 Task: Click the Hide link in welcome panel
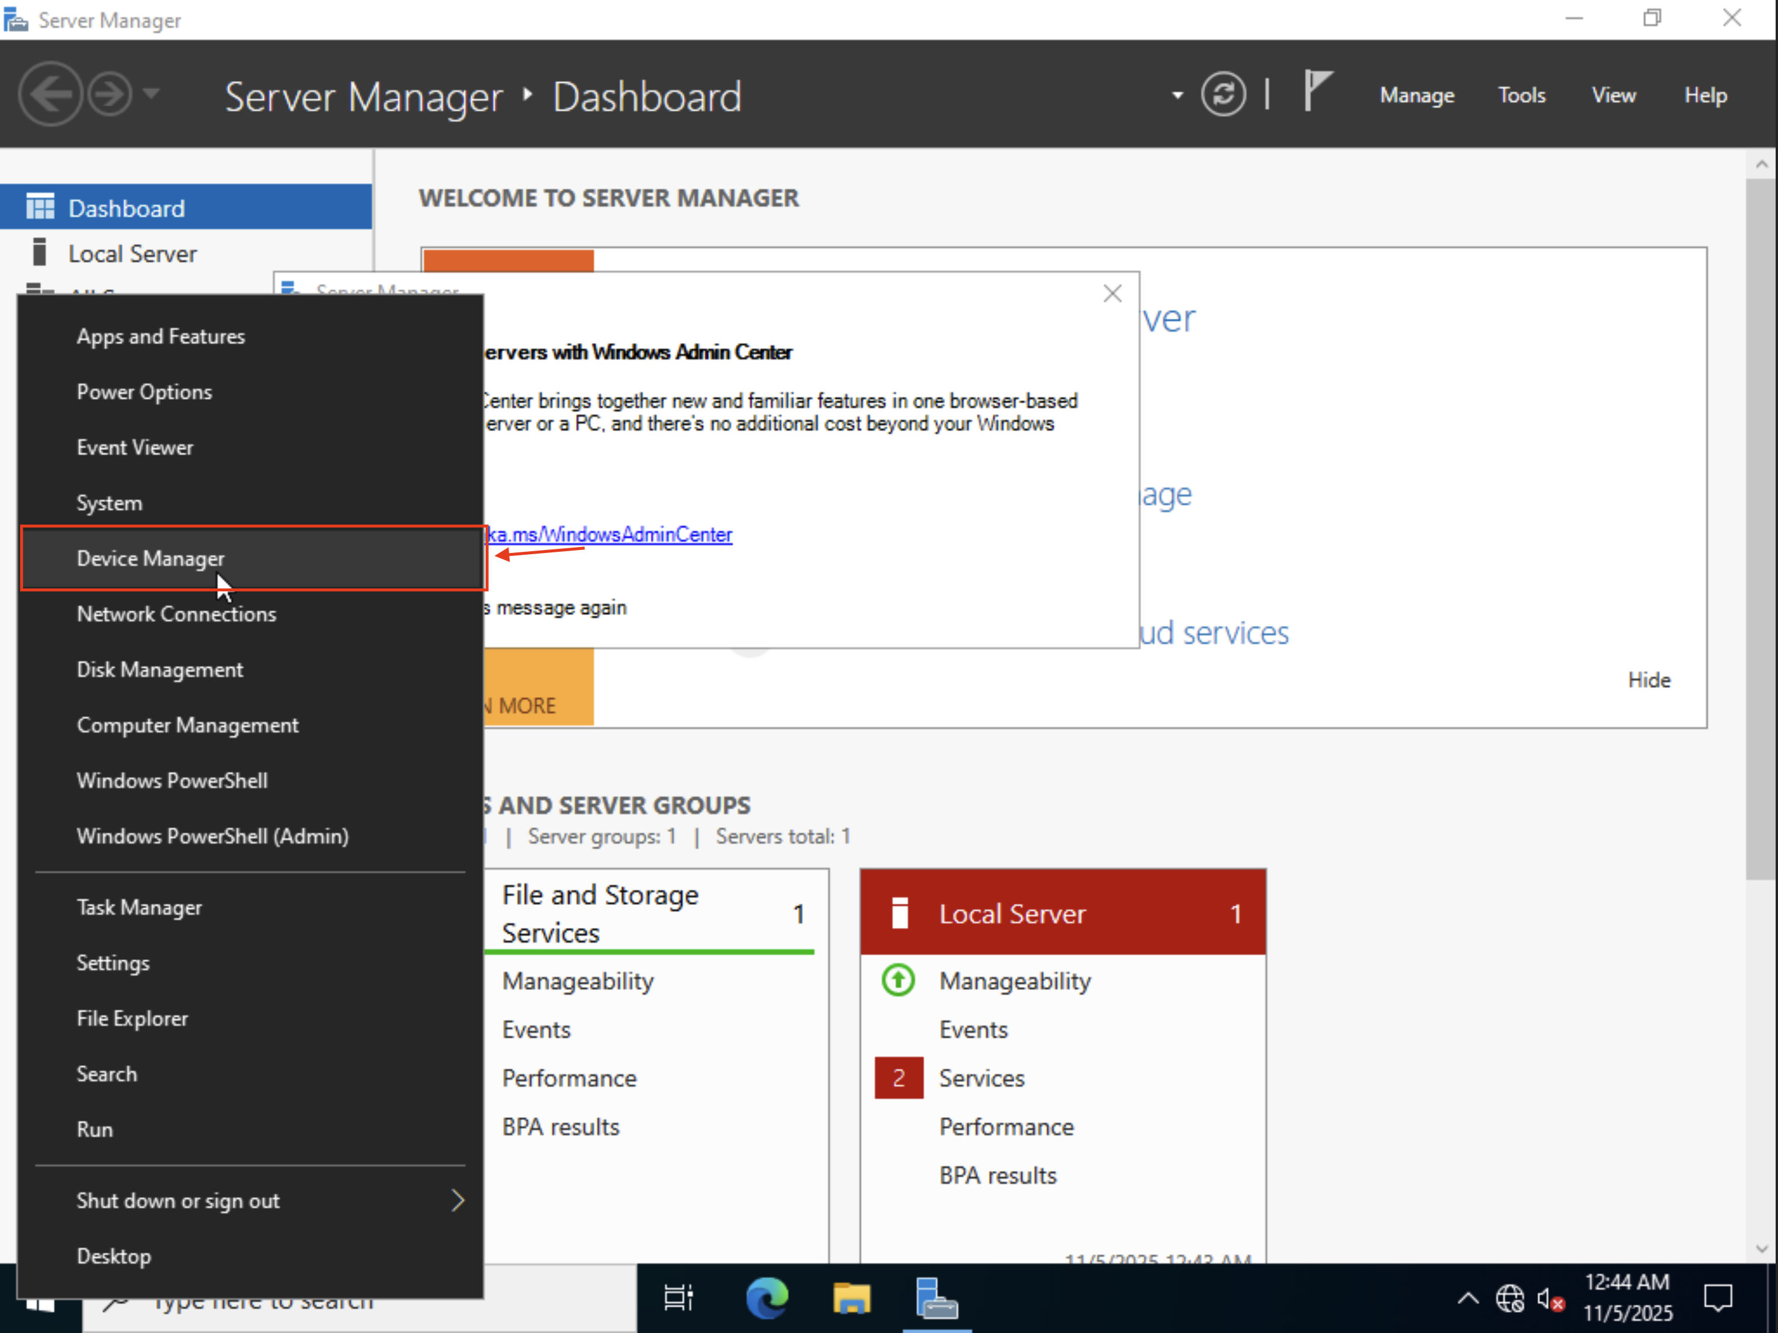click(1648, 679)
